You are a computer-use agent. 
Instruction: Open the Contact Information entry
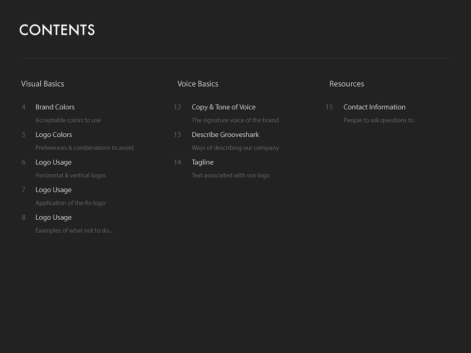coord(374,107)
